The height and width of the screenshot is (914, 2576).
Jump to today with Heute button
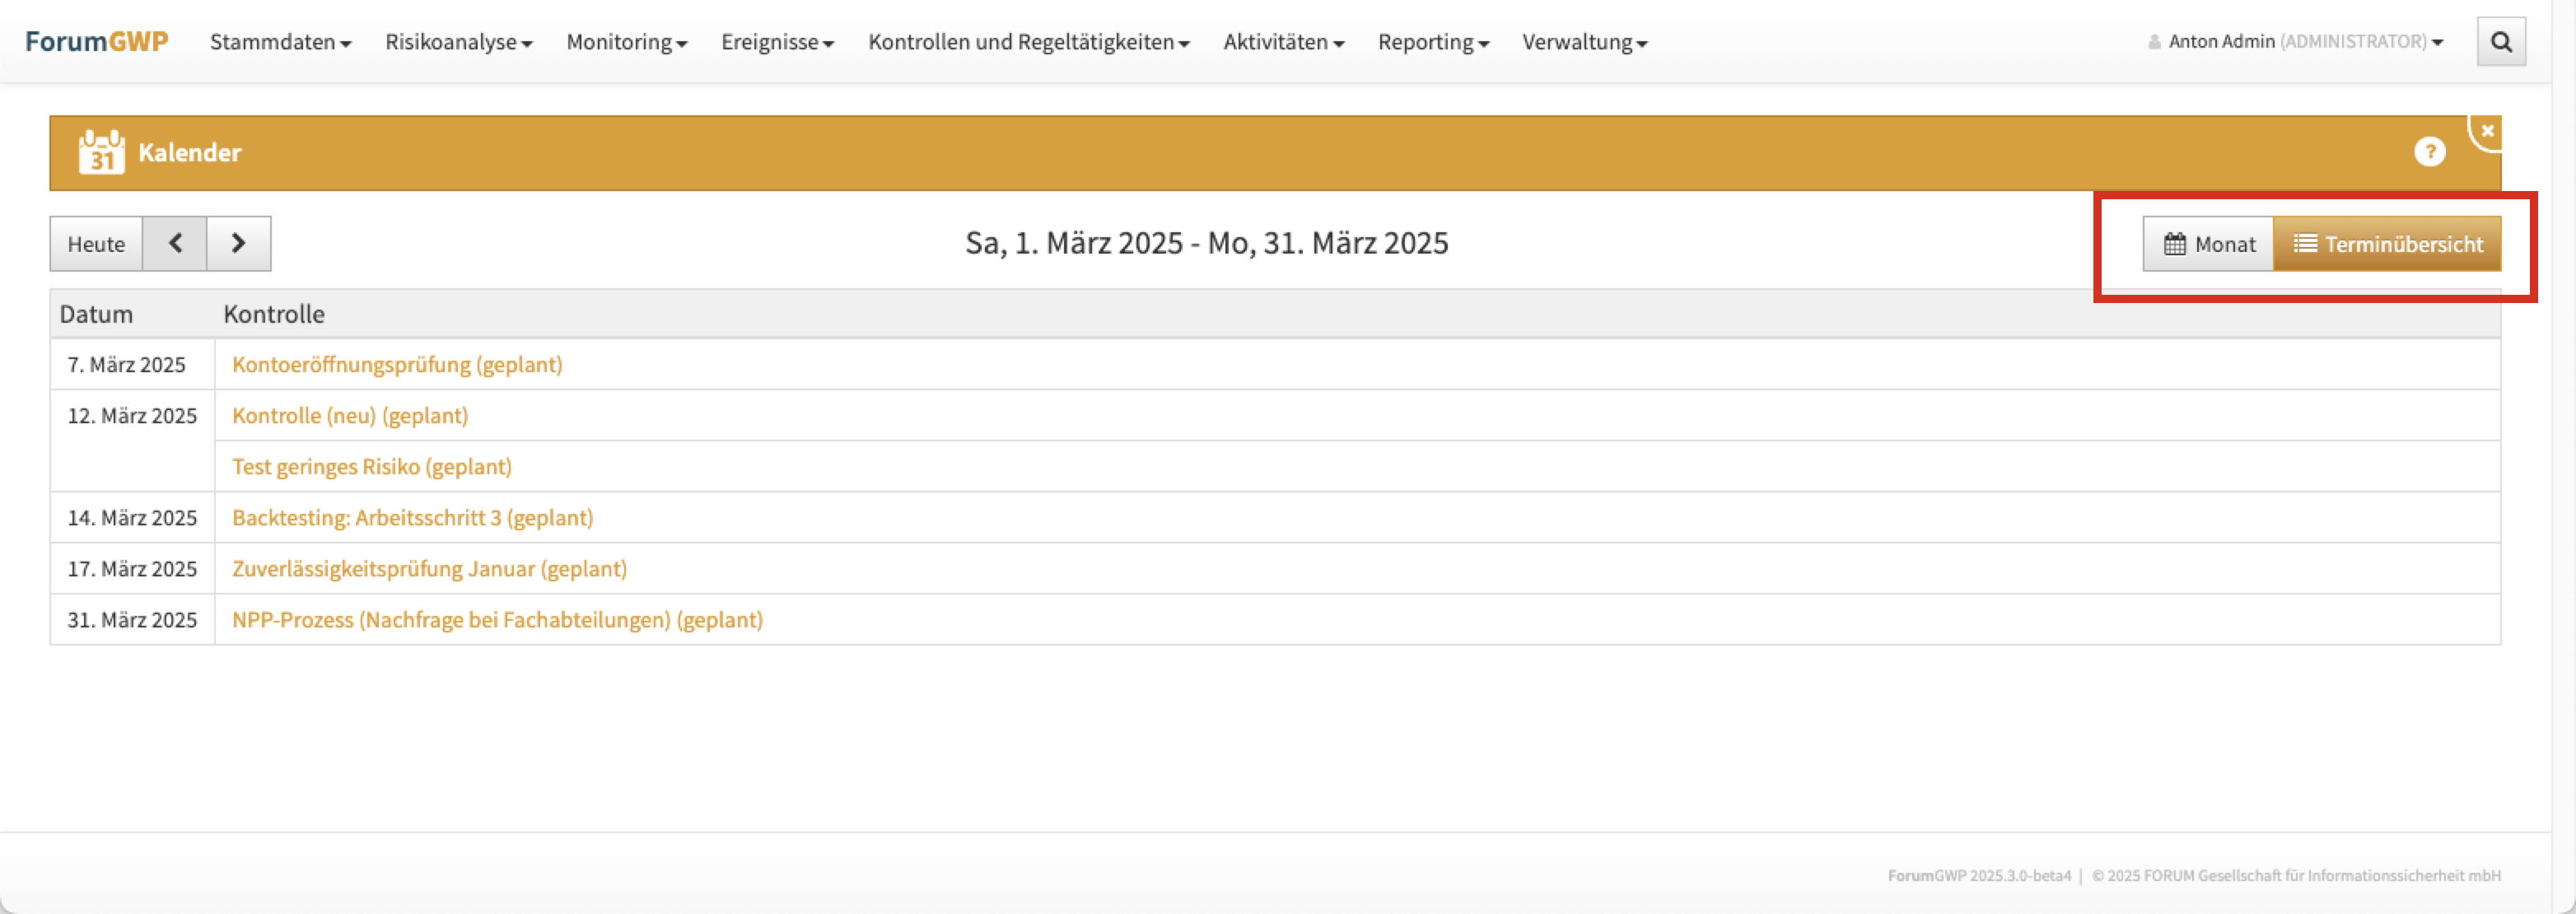[x=96, y=244]
